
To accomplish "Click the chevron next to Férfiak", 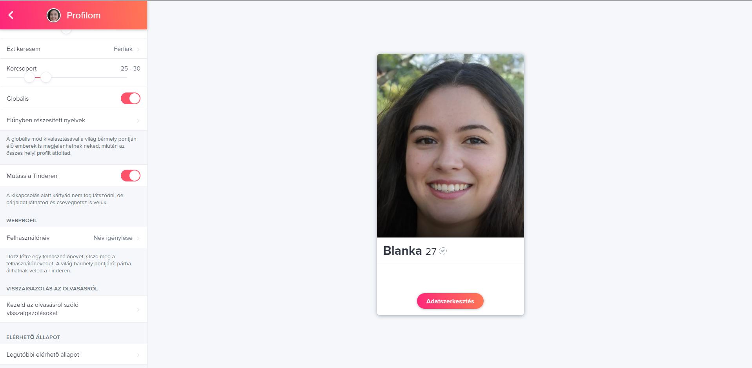I will pos(138,49).
